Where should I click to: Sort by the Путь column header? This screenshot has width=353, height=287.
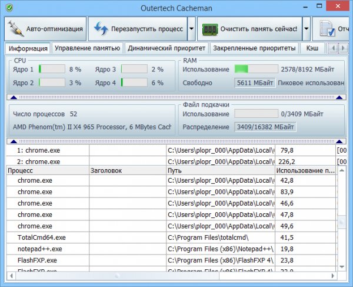(221, 170)
